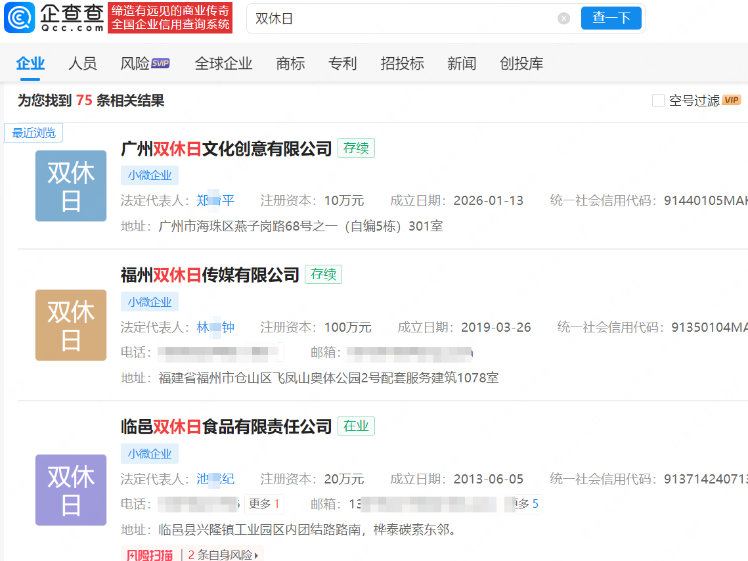This screenshot has width=748, height=561.
Task: Click the Qcc.com logo icon
Action: click(x=20, y=17)
